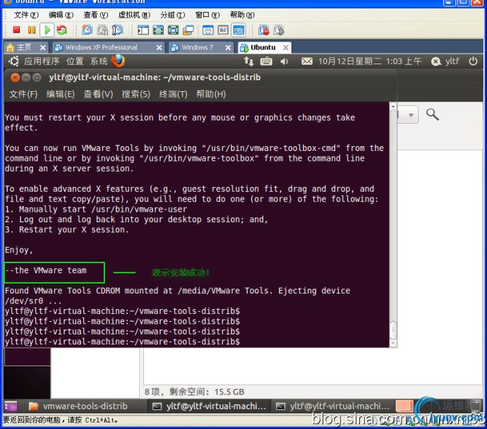
Task: Click the record movie icon
Action: coord(264,30)
